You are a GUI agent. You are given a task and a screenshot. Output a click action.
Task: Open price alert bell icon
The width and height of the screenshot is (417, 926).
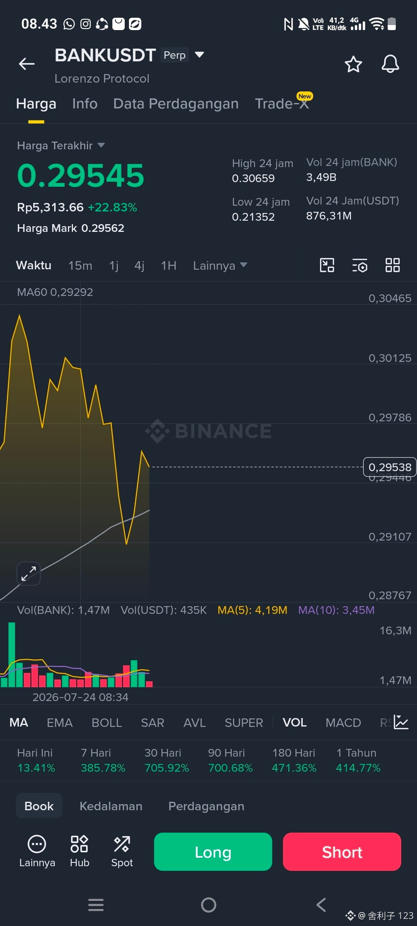tap(390, 64)
